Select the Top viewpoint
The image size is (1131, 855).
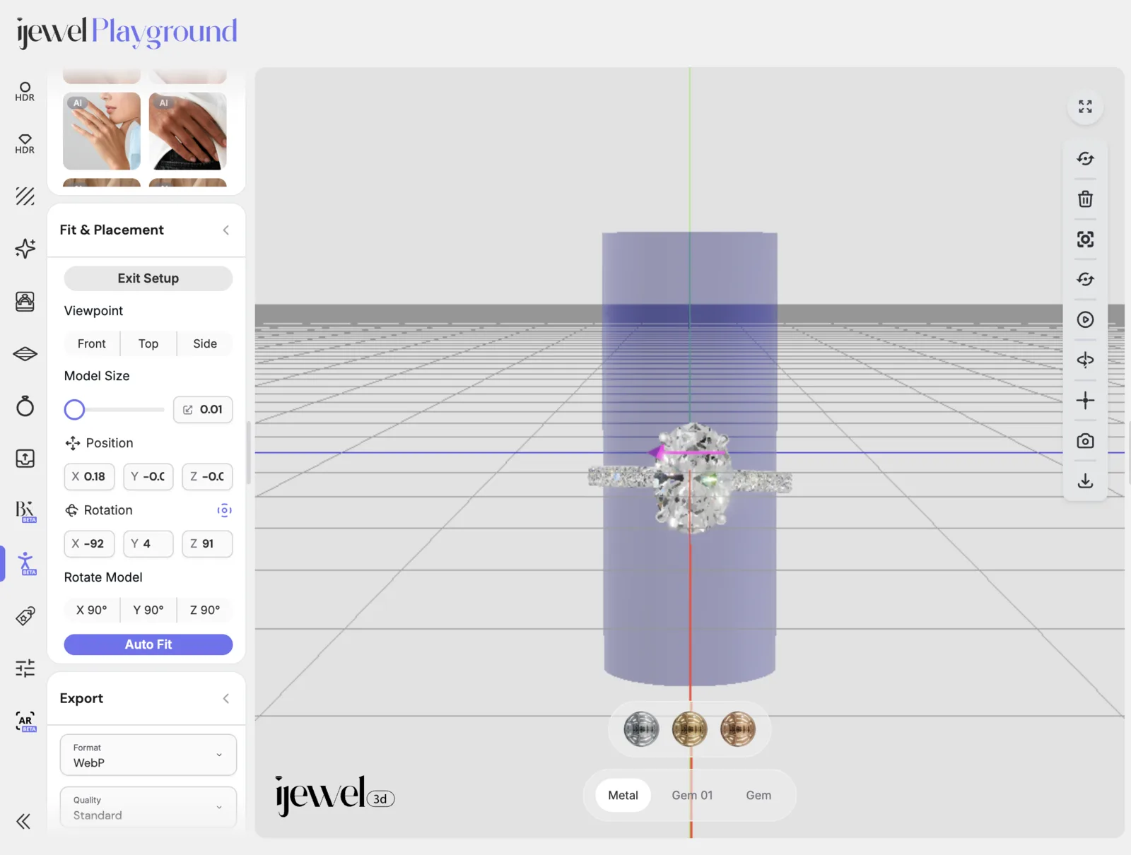tap(148, 343)
